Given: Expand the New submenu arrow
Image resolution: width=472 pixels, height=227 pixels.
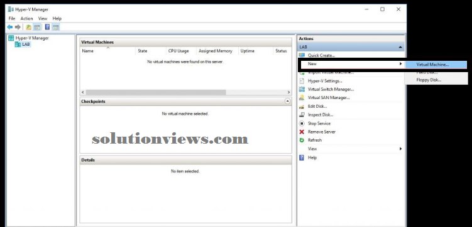Looking at the screenshot, I should (x=400, y=64).
